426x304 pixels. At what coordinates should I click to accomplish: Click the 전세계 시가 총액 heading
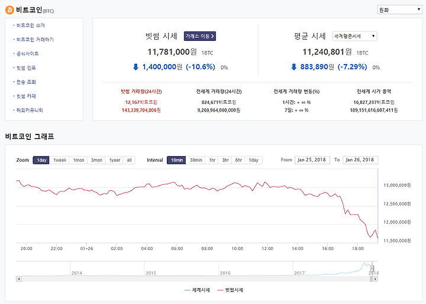pos(374,91)
